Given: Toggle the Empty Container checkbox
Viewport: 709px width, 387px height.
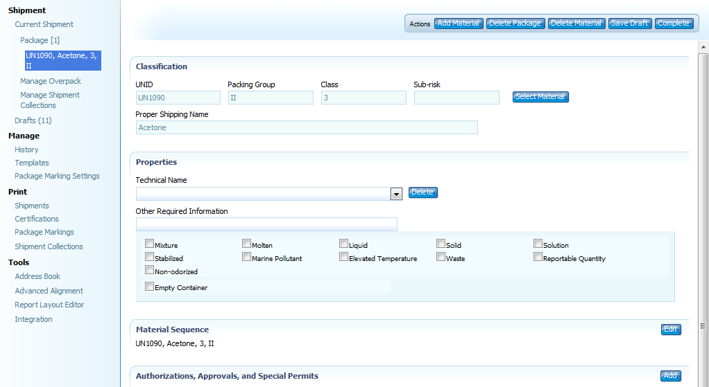Looking at the screenshot, I should 149,286.
